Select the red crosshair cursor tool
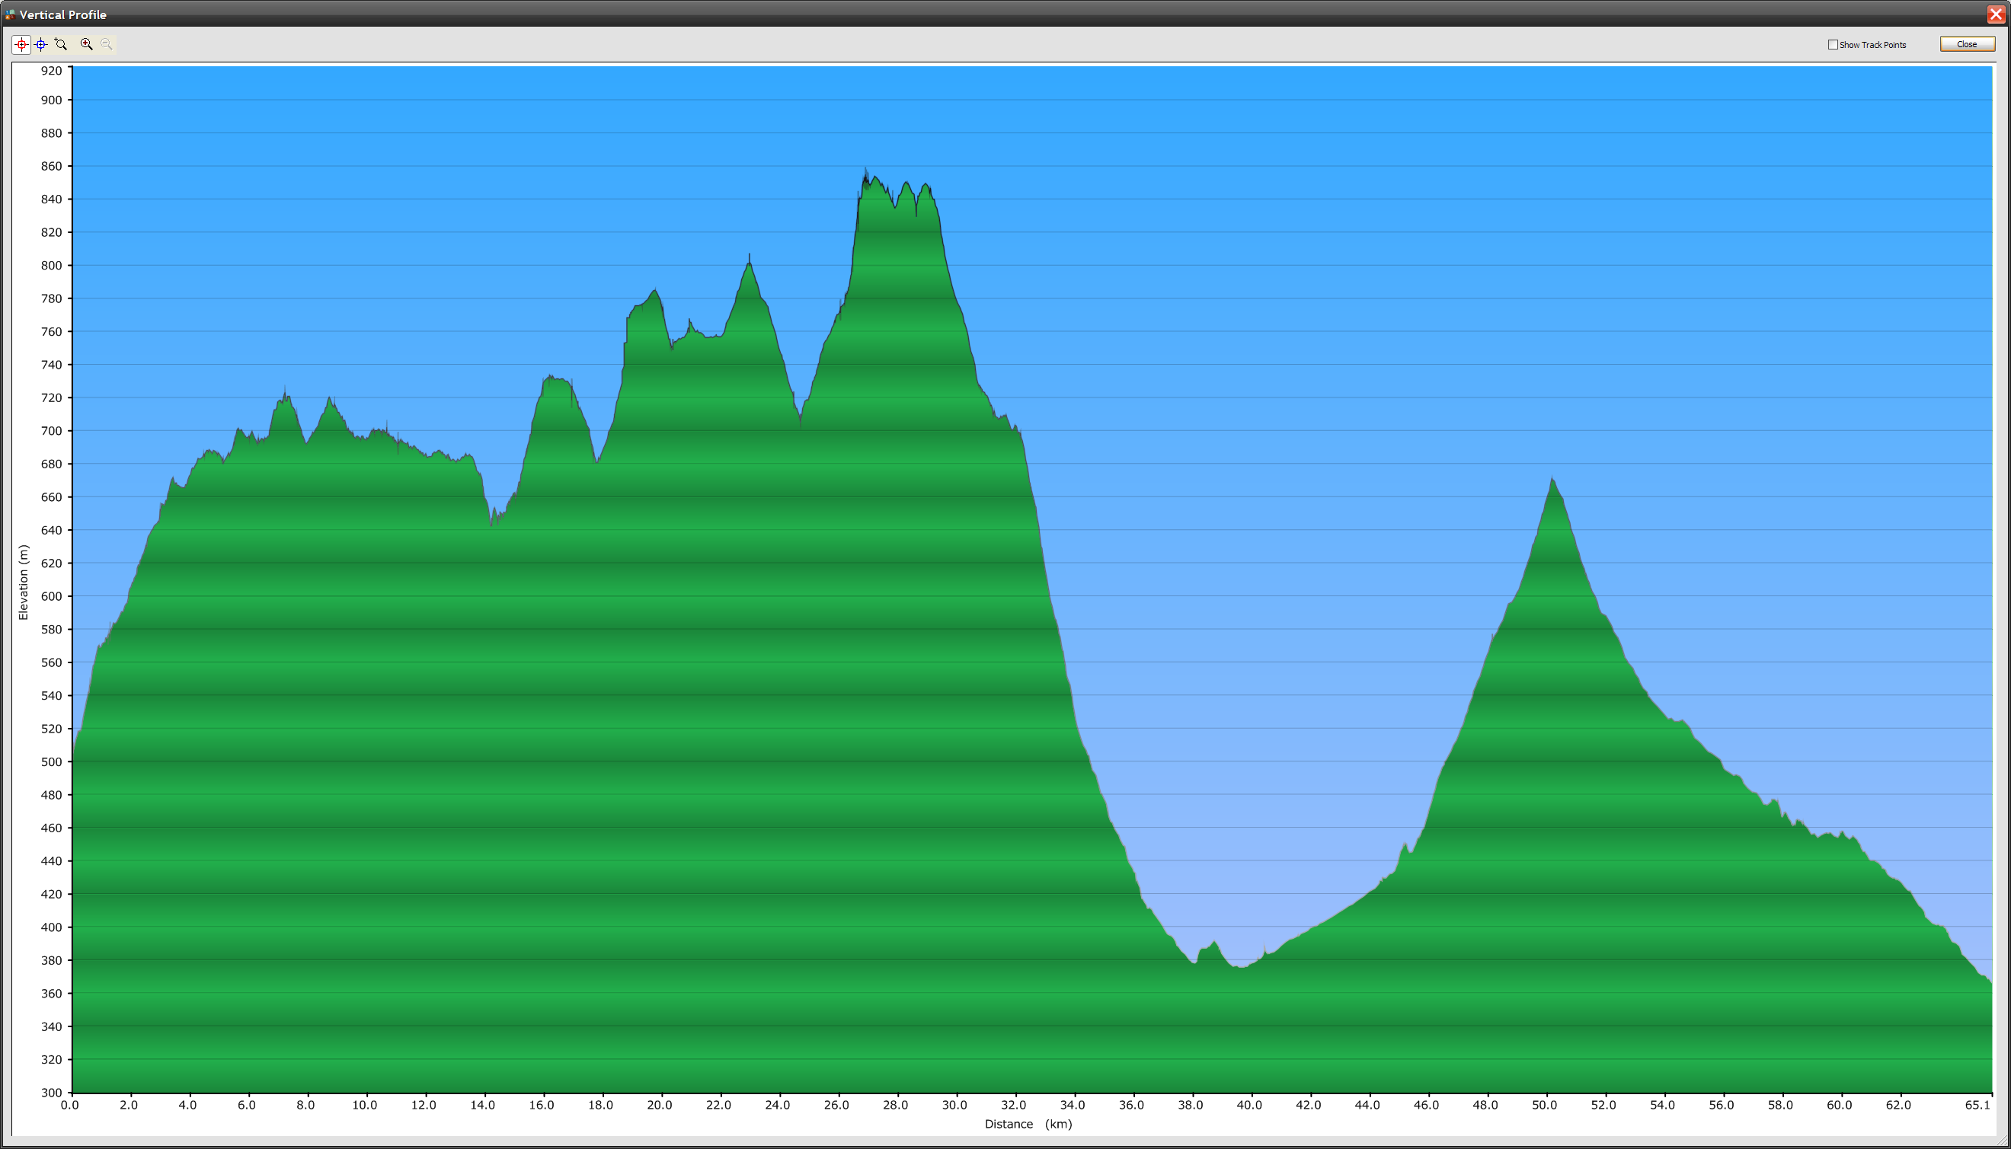Screen dimensions: 2011x1149 tap(21, 44)
